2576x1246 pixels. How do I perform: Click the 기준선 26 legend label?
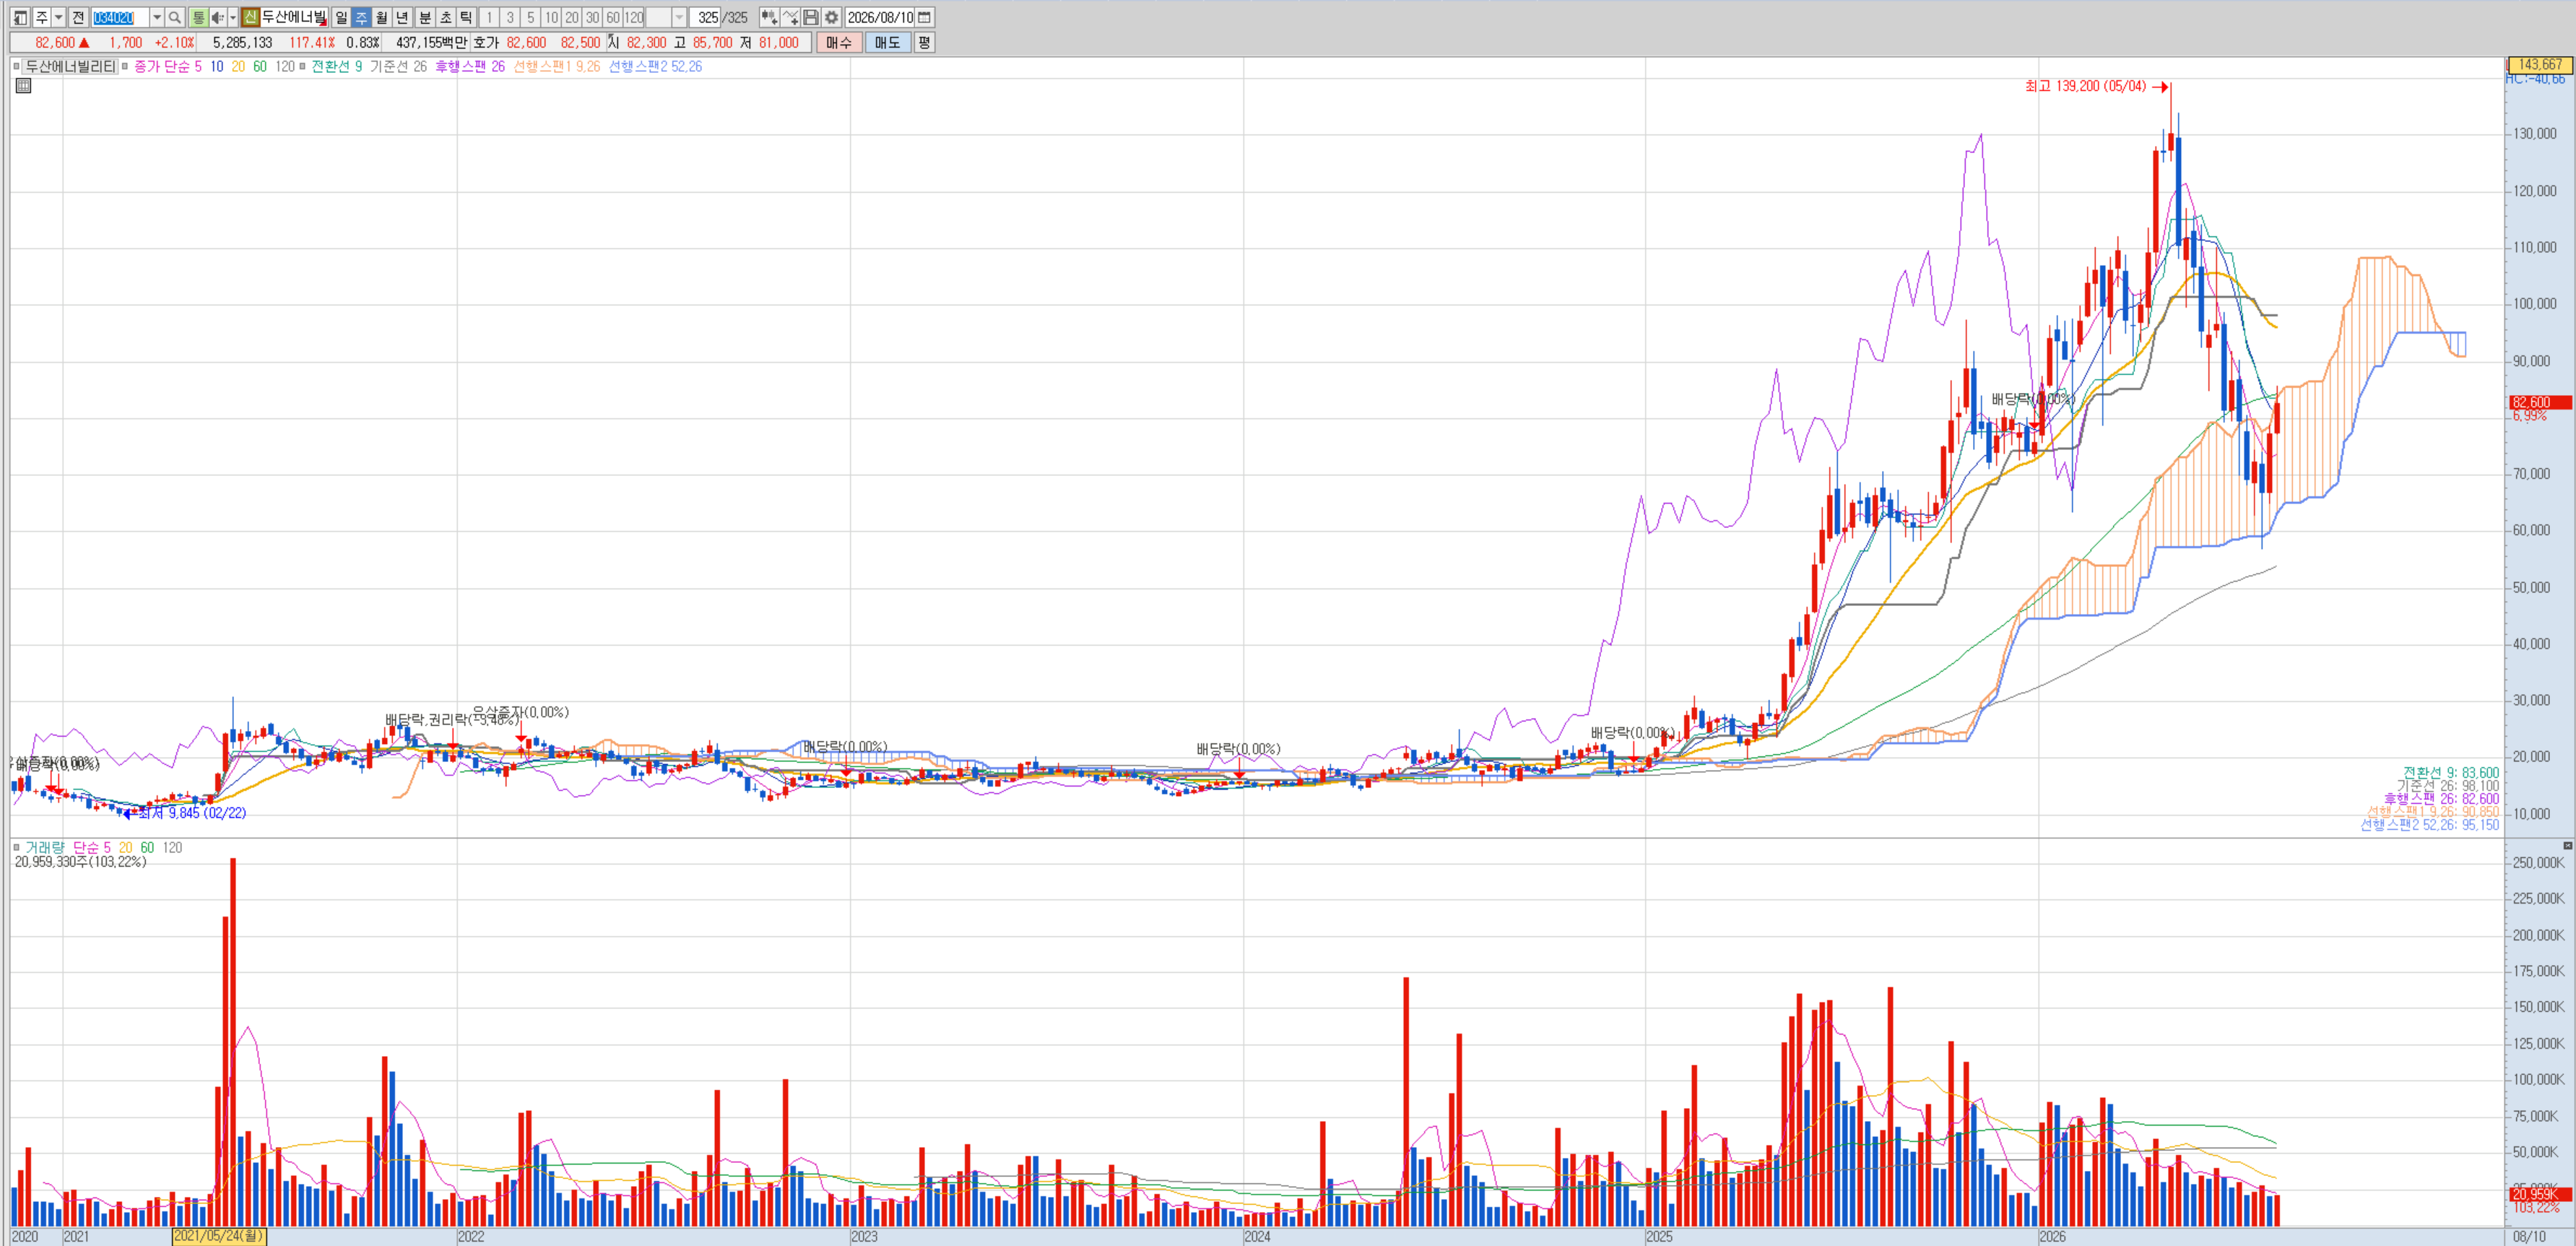[398, 66]
